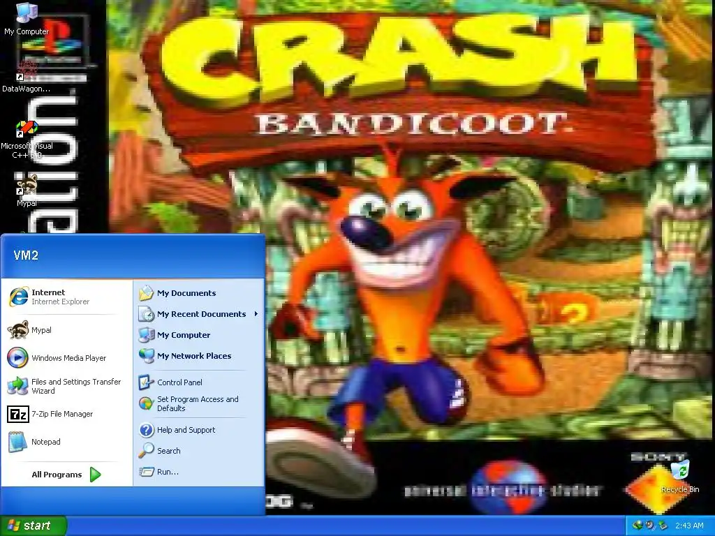Choose the Control Panel menu entry label
The width and height of the screenshot is (715, 536).
[x=179, y=382]
